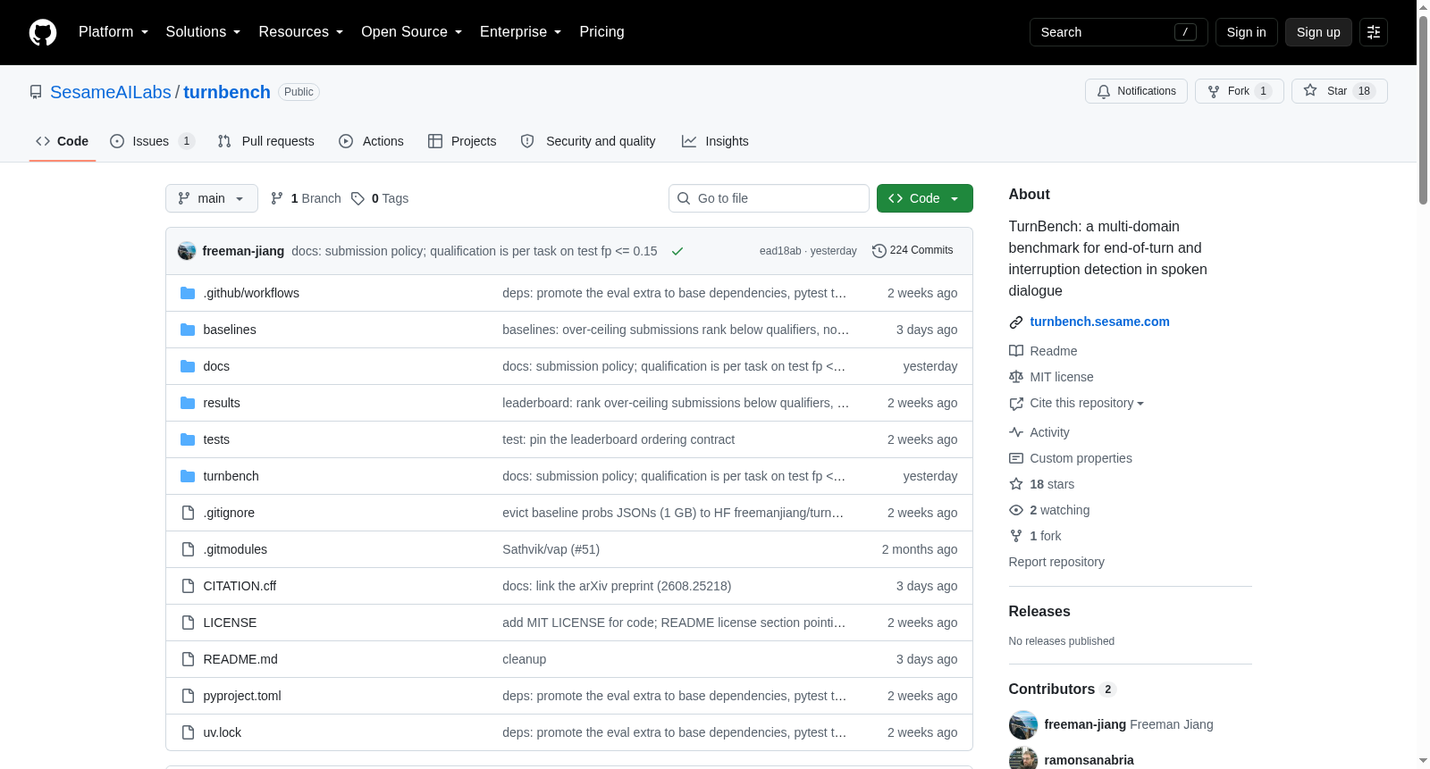Viewport: 1430px width, 769px height.
Task: Visit turnbench.sesame.com website link
Action: pos(1099,322)
